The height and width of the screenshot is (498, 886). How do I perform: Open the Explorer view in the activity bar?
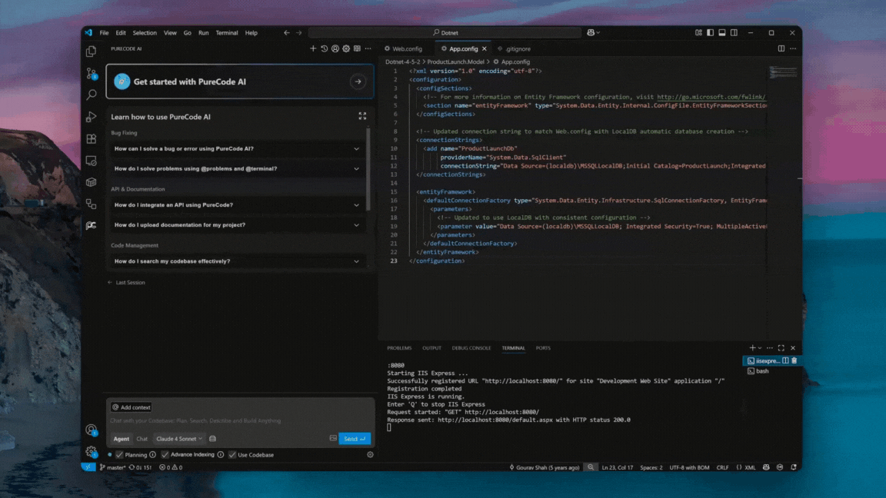91,51
